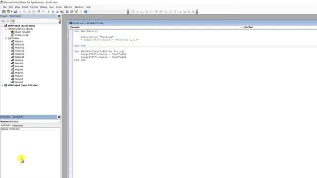Open the Window menu

point(79,7)
